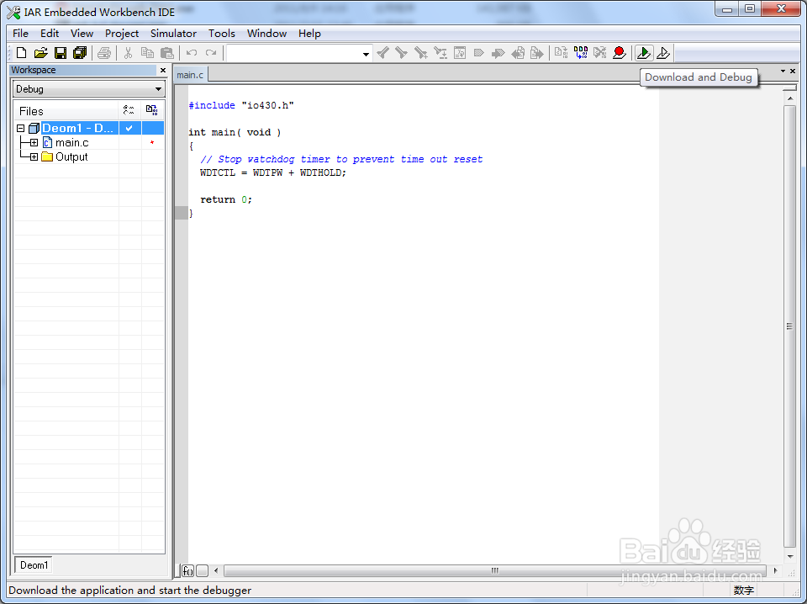Screen dimensions: 807x604
Task: Click the editor vertical scrollbar thumb
Action: pos(789,326)
